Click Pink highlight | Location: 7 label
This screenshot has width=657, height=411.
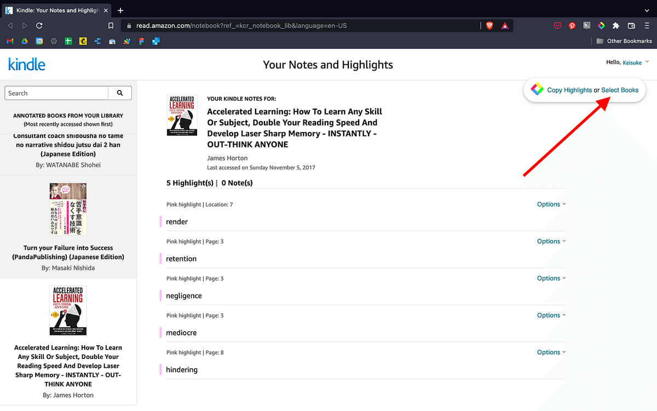200,204
